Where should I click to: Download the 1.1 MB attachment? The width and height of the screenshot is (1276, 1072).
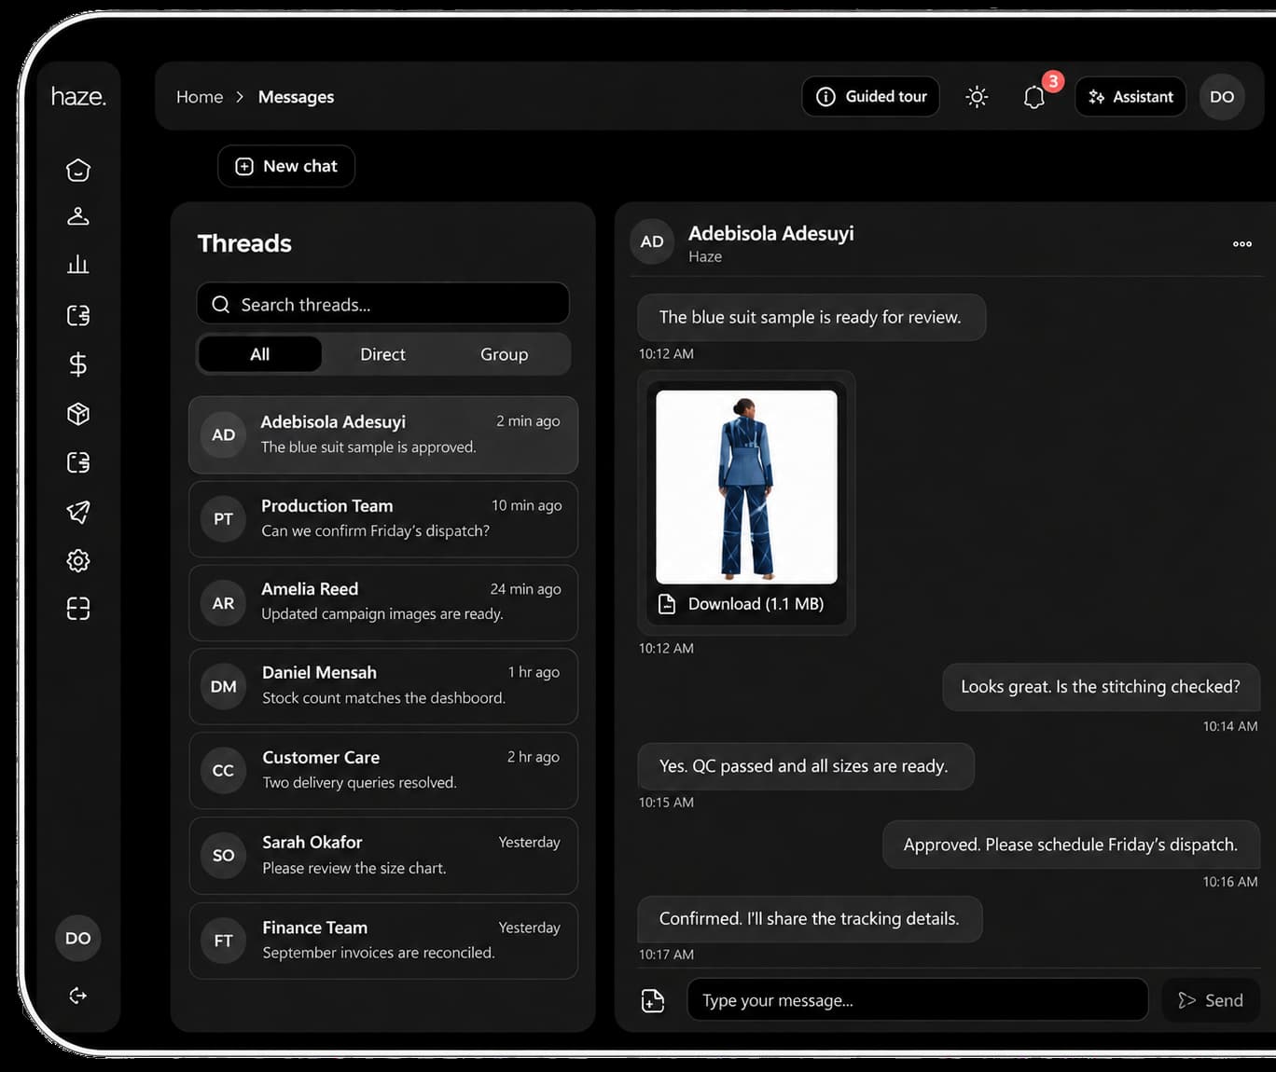(742, 604)
